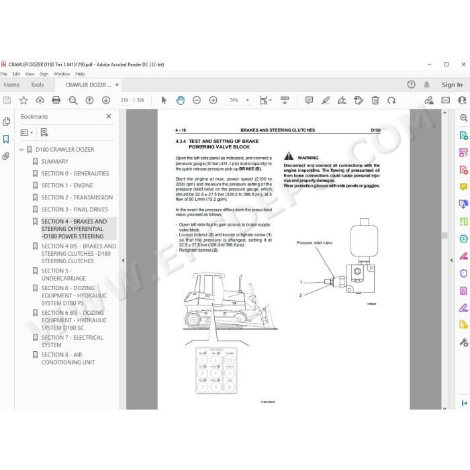Screen dimensions: 470x470
Task: Open SECTION 2 - TRANSMISSION bookmark
Action: click(x=77, y=197)
